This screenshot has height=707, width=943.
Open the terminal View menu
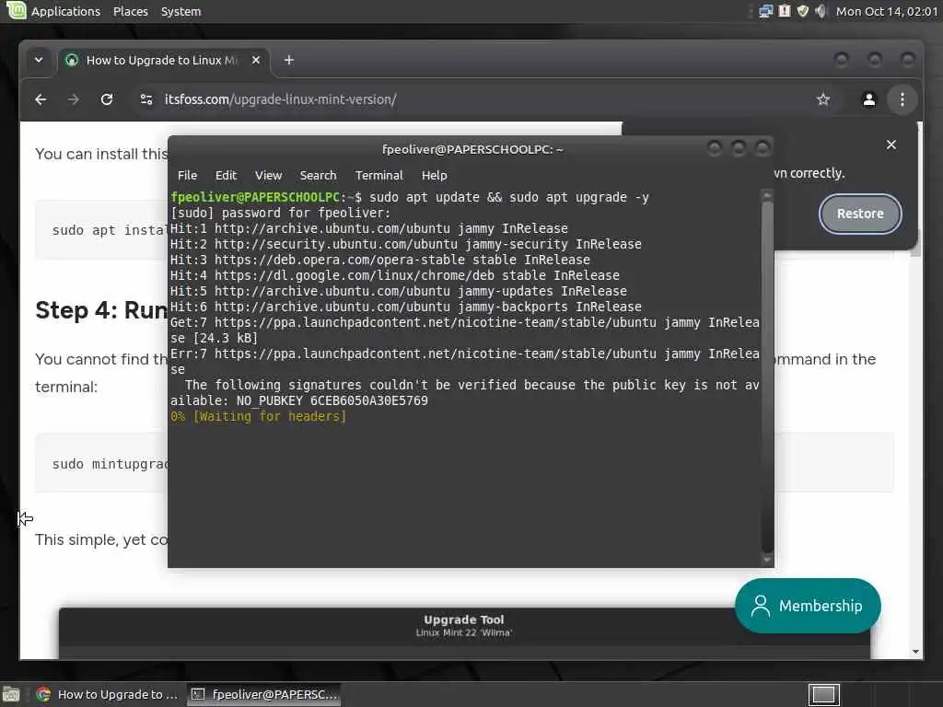coord(268,175)
